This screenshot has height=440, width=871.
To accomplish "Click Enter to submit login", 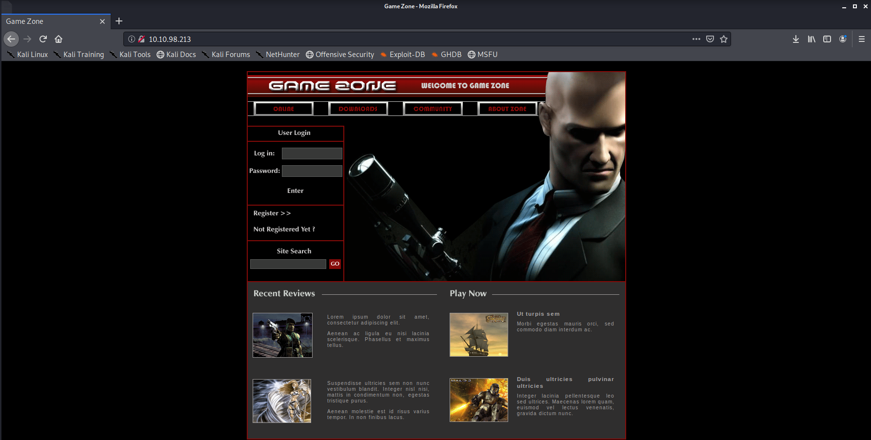I will click(x=295, y=191).
